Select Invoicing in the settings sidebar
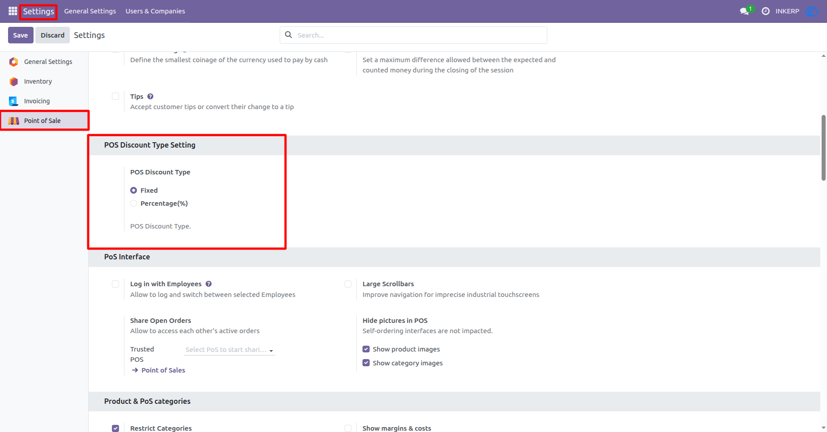 click(x=44, y=101)
